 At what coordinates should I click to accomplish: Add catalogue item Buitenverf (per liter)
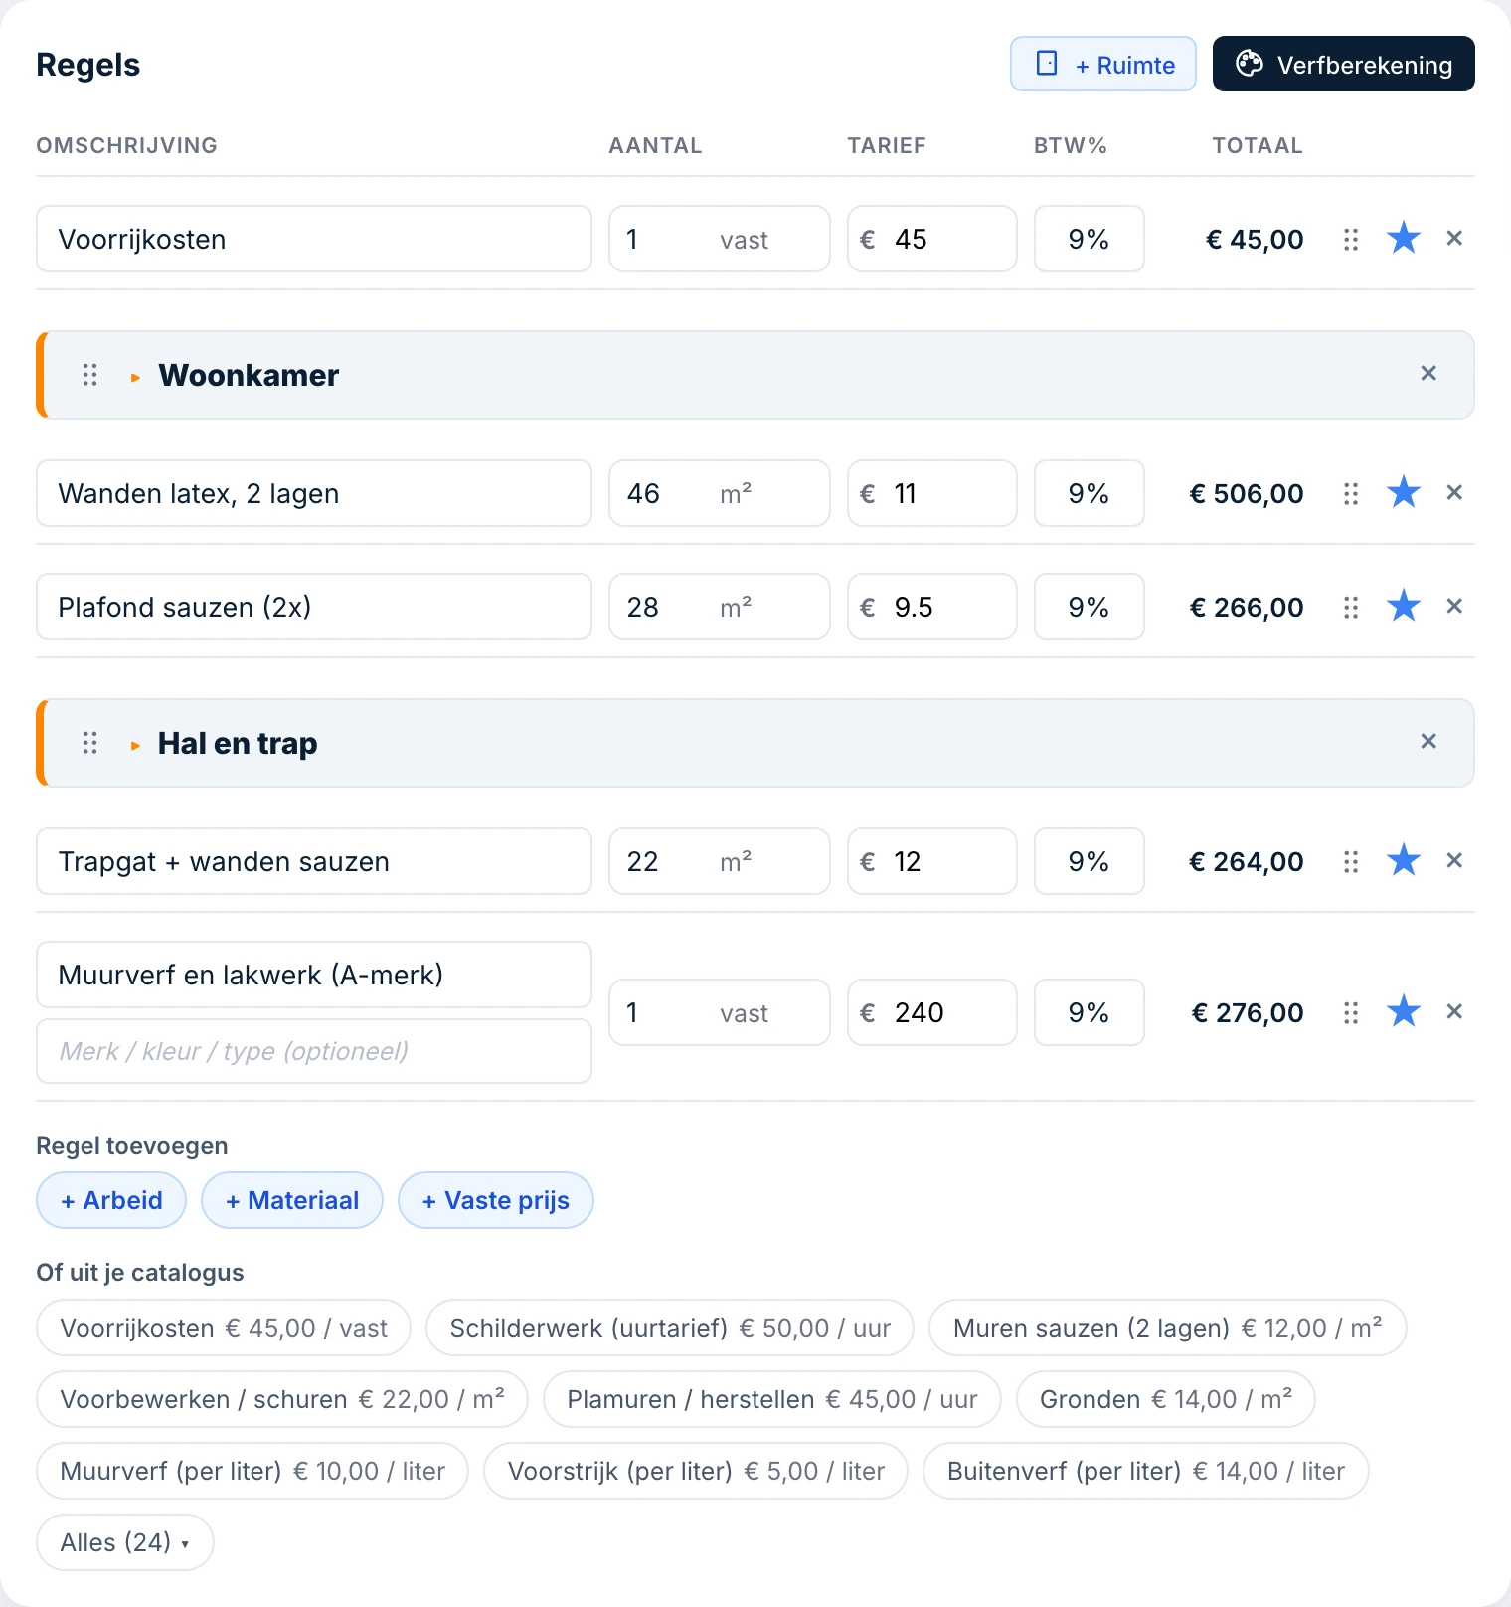(x=1146, y=1471)
